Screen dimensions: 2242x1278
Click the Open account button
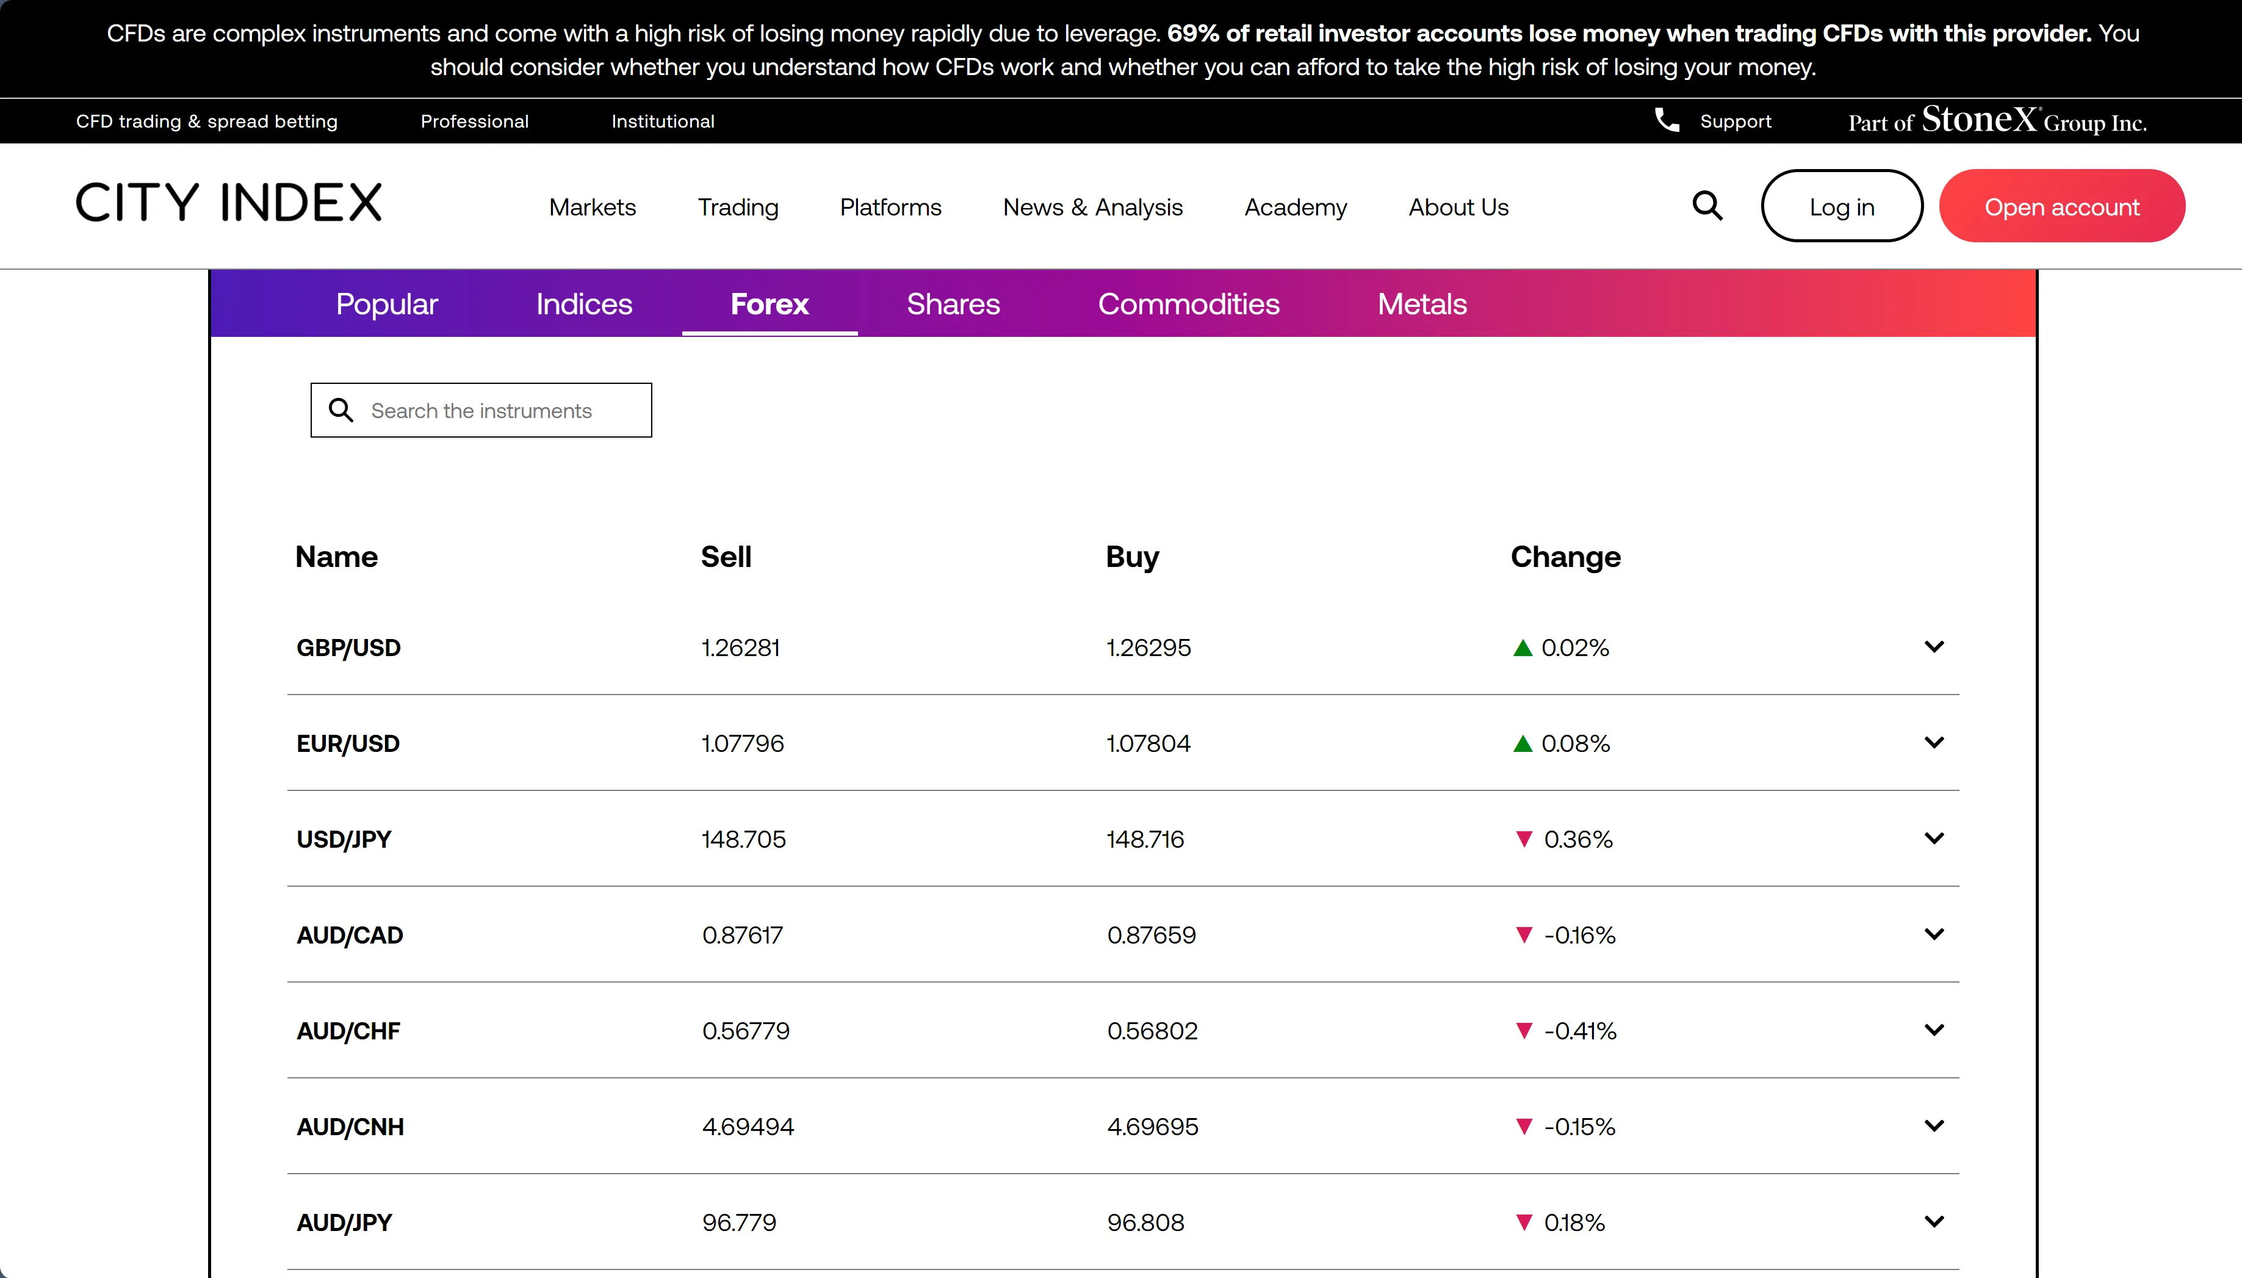2062,206
